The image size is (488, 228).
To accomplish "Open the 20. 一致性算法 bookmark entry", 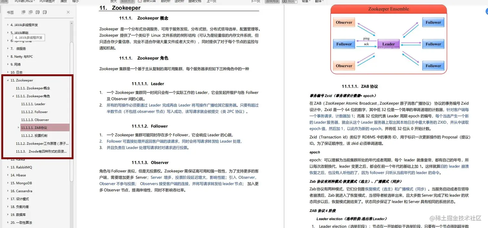I will (21, 223).
